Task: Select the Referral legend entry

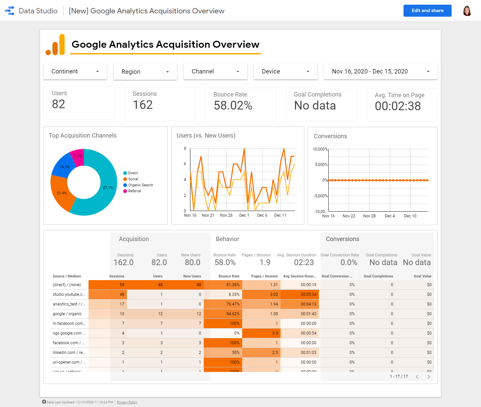Action: pos(134,191)
